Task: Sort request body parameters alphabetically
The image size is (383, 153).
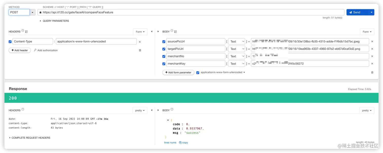Action: point(176,32)
